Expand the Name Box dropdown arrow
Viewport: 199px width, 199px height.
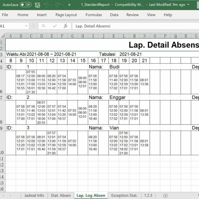tap(26, 26)
